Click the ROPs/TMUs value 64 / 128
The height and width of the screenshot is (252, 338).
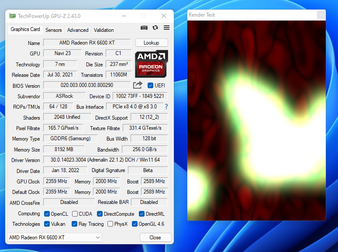tap(58, 107)
